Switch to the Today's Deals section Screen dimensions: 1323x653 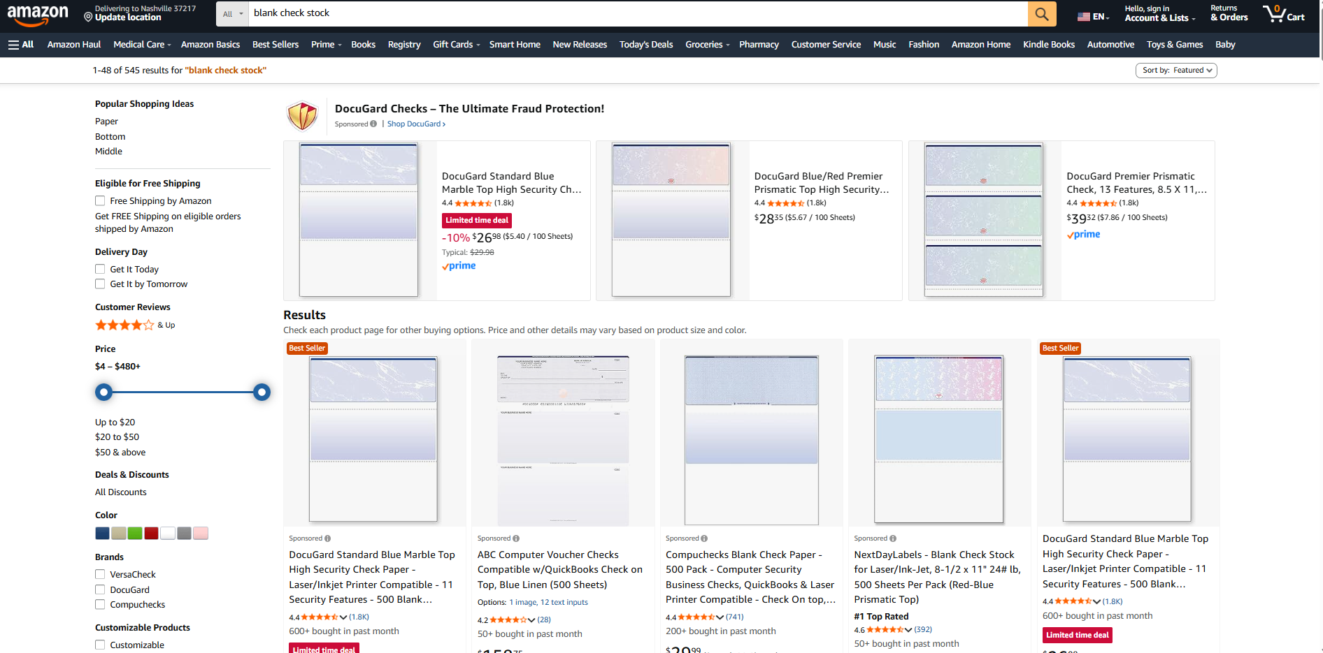[645, 44]
